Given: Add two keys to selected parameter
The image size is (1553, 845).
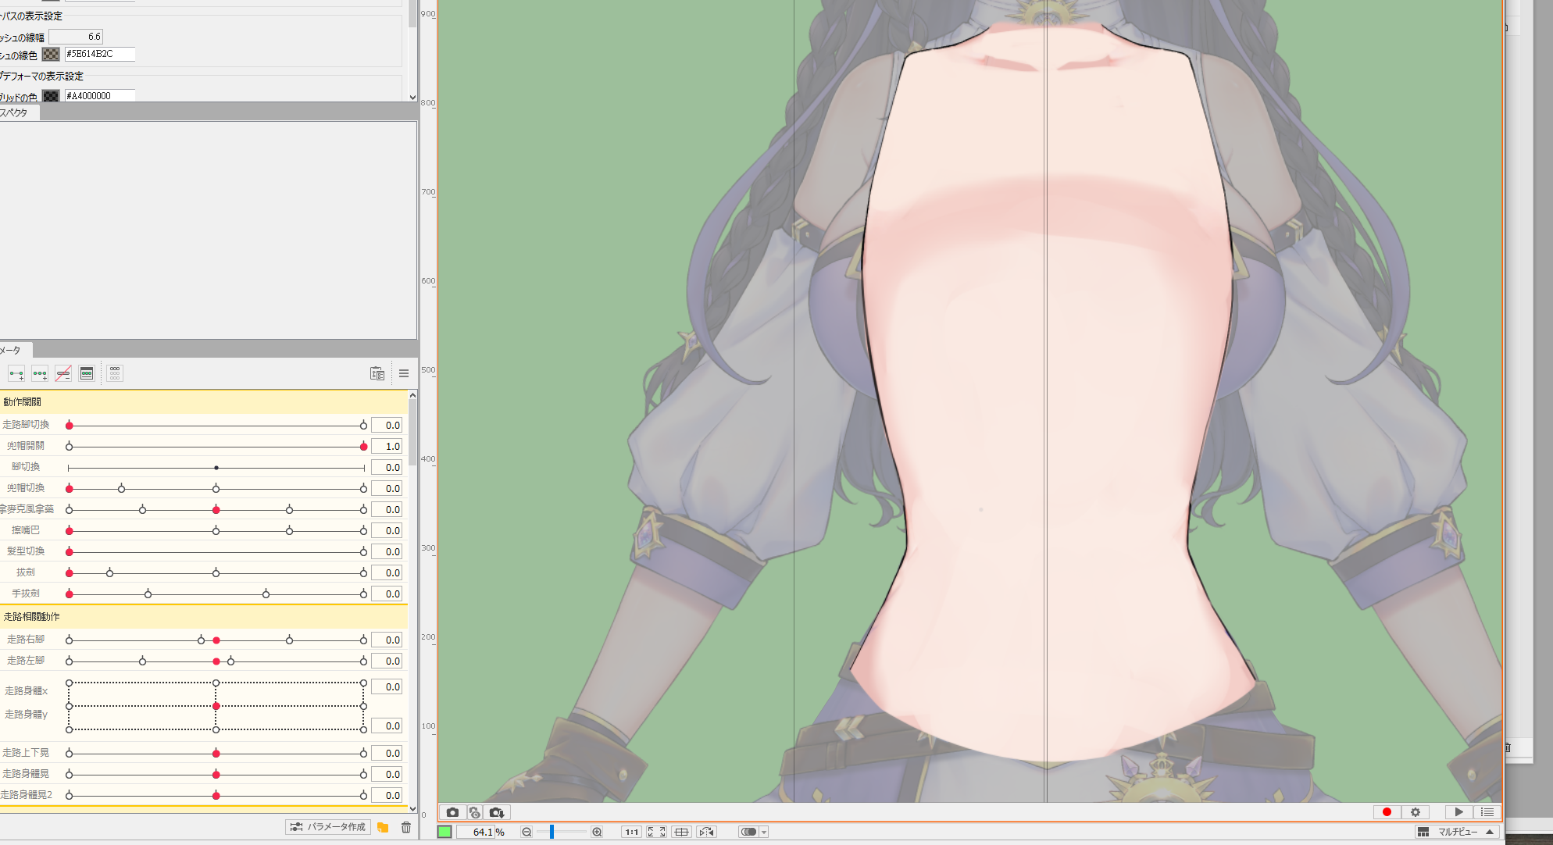Looking at the screenshot, I should 16,373.
